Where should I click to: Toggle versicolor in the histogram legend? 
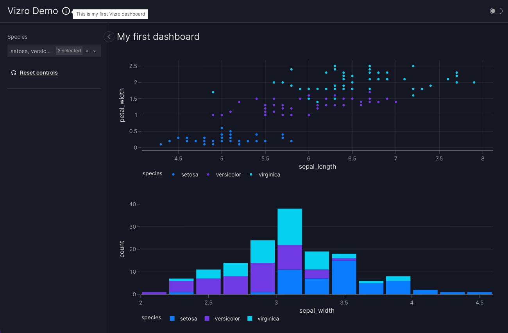pos(223,319)
